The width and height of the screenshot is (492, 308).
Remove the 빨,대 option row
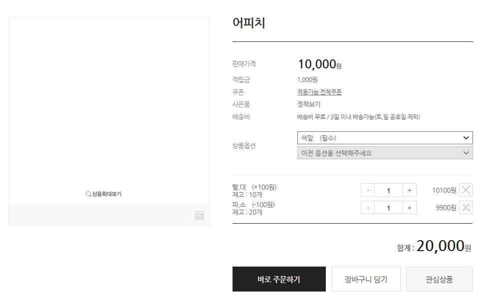click(466, 190)
